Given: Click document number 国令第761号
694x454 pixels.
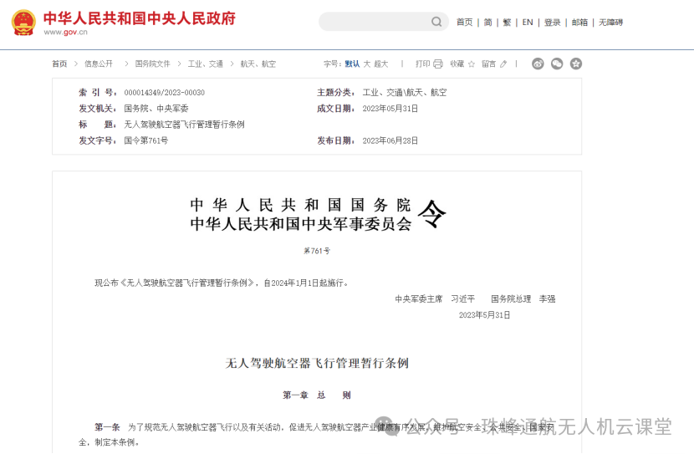Looking at the screenshot, I should click(146, 140).
